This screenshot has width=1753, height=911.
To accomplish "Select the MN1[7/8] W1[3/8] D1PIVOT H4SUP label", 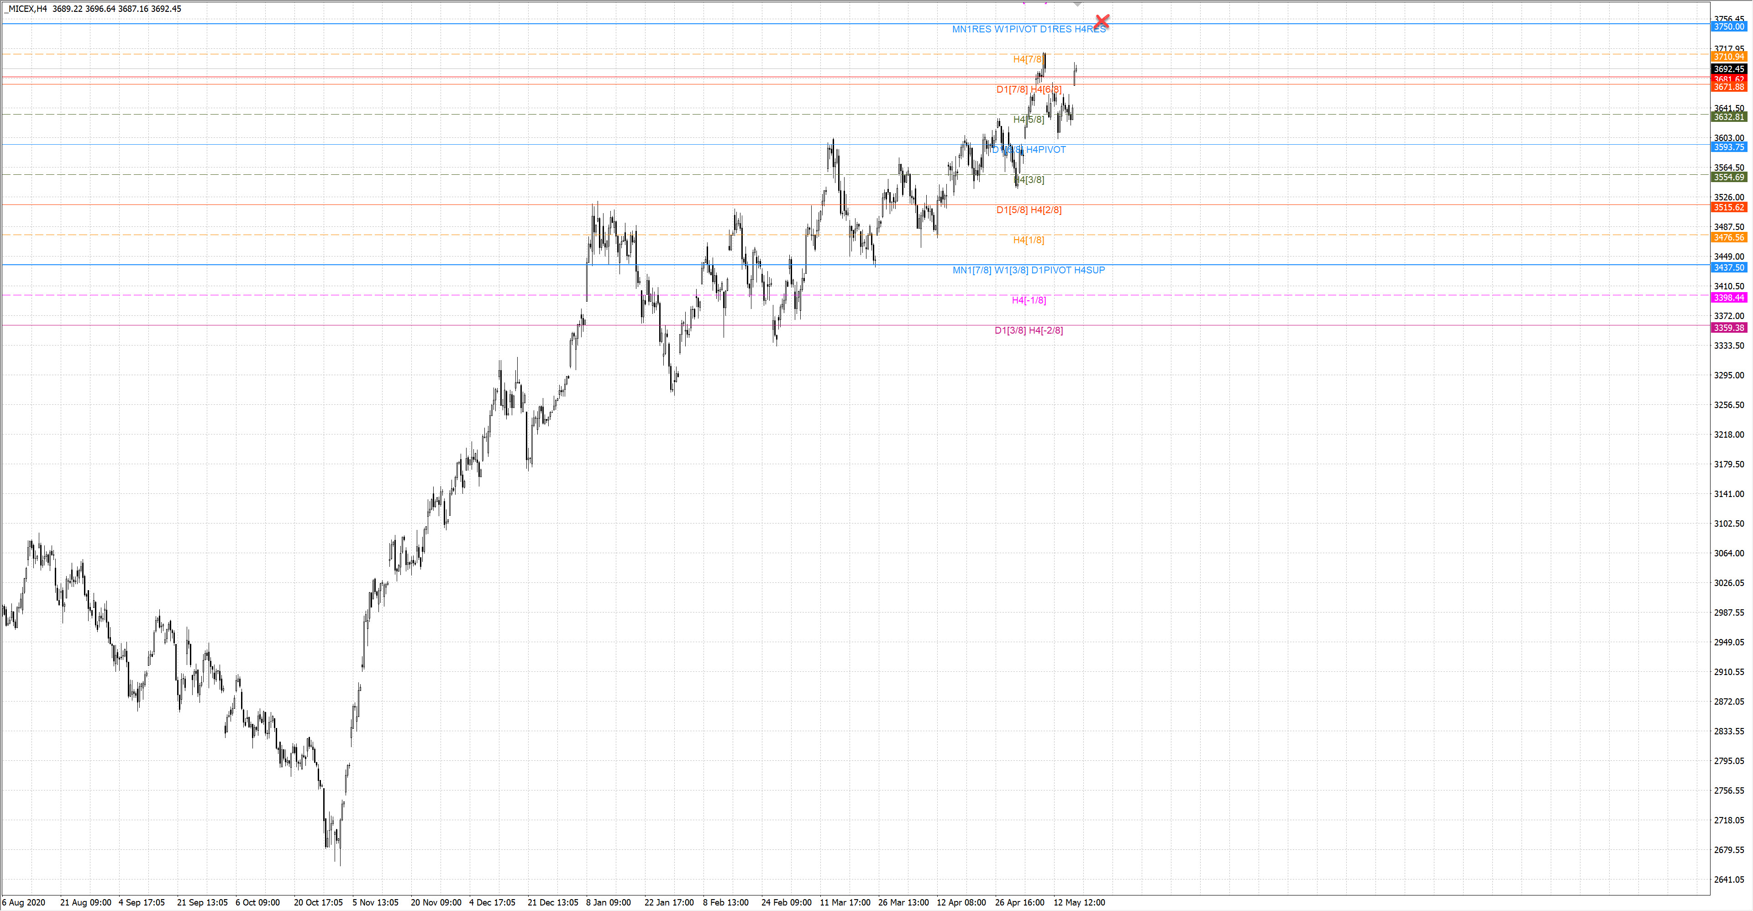I will click(x=1028, y=270).
